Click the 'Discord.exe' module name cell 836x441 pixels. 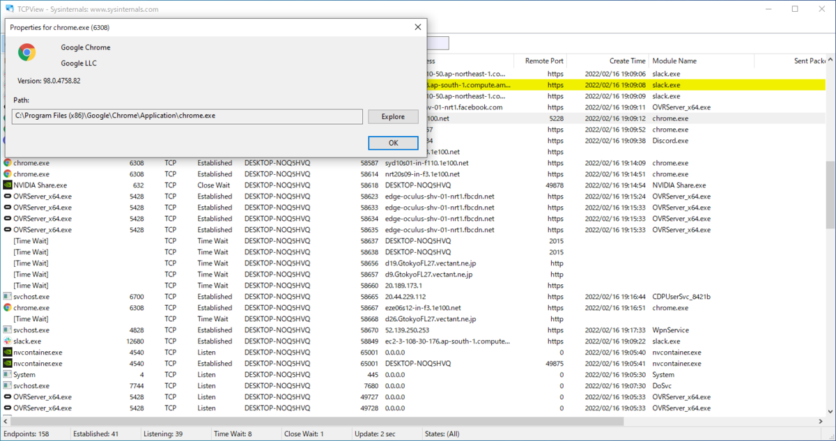click(670, 141)
